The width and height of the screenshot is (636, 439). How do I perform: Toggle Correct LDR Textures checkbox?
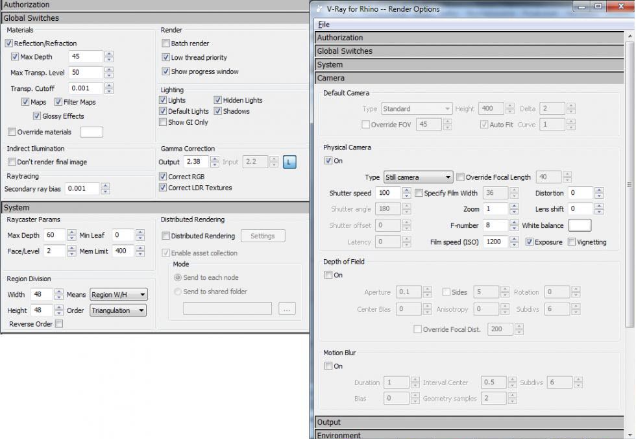point(163,188)
